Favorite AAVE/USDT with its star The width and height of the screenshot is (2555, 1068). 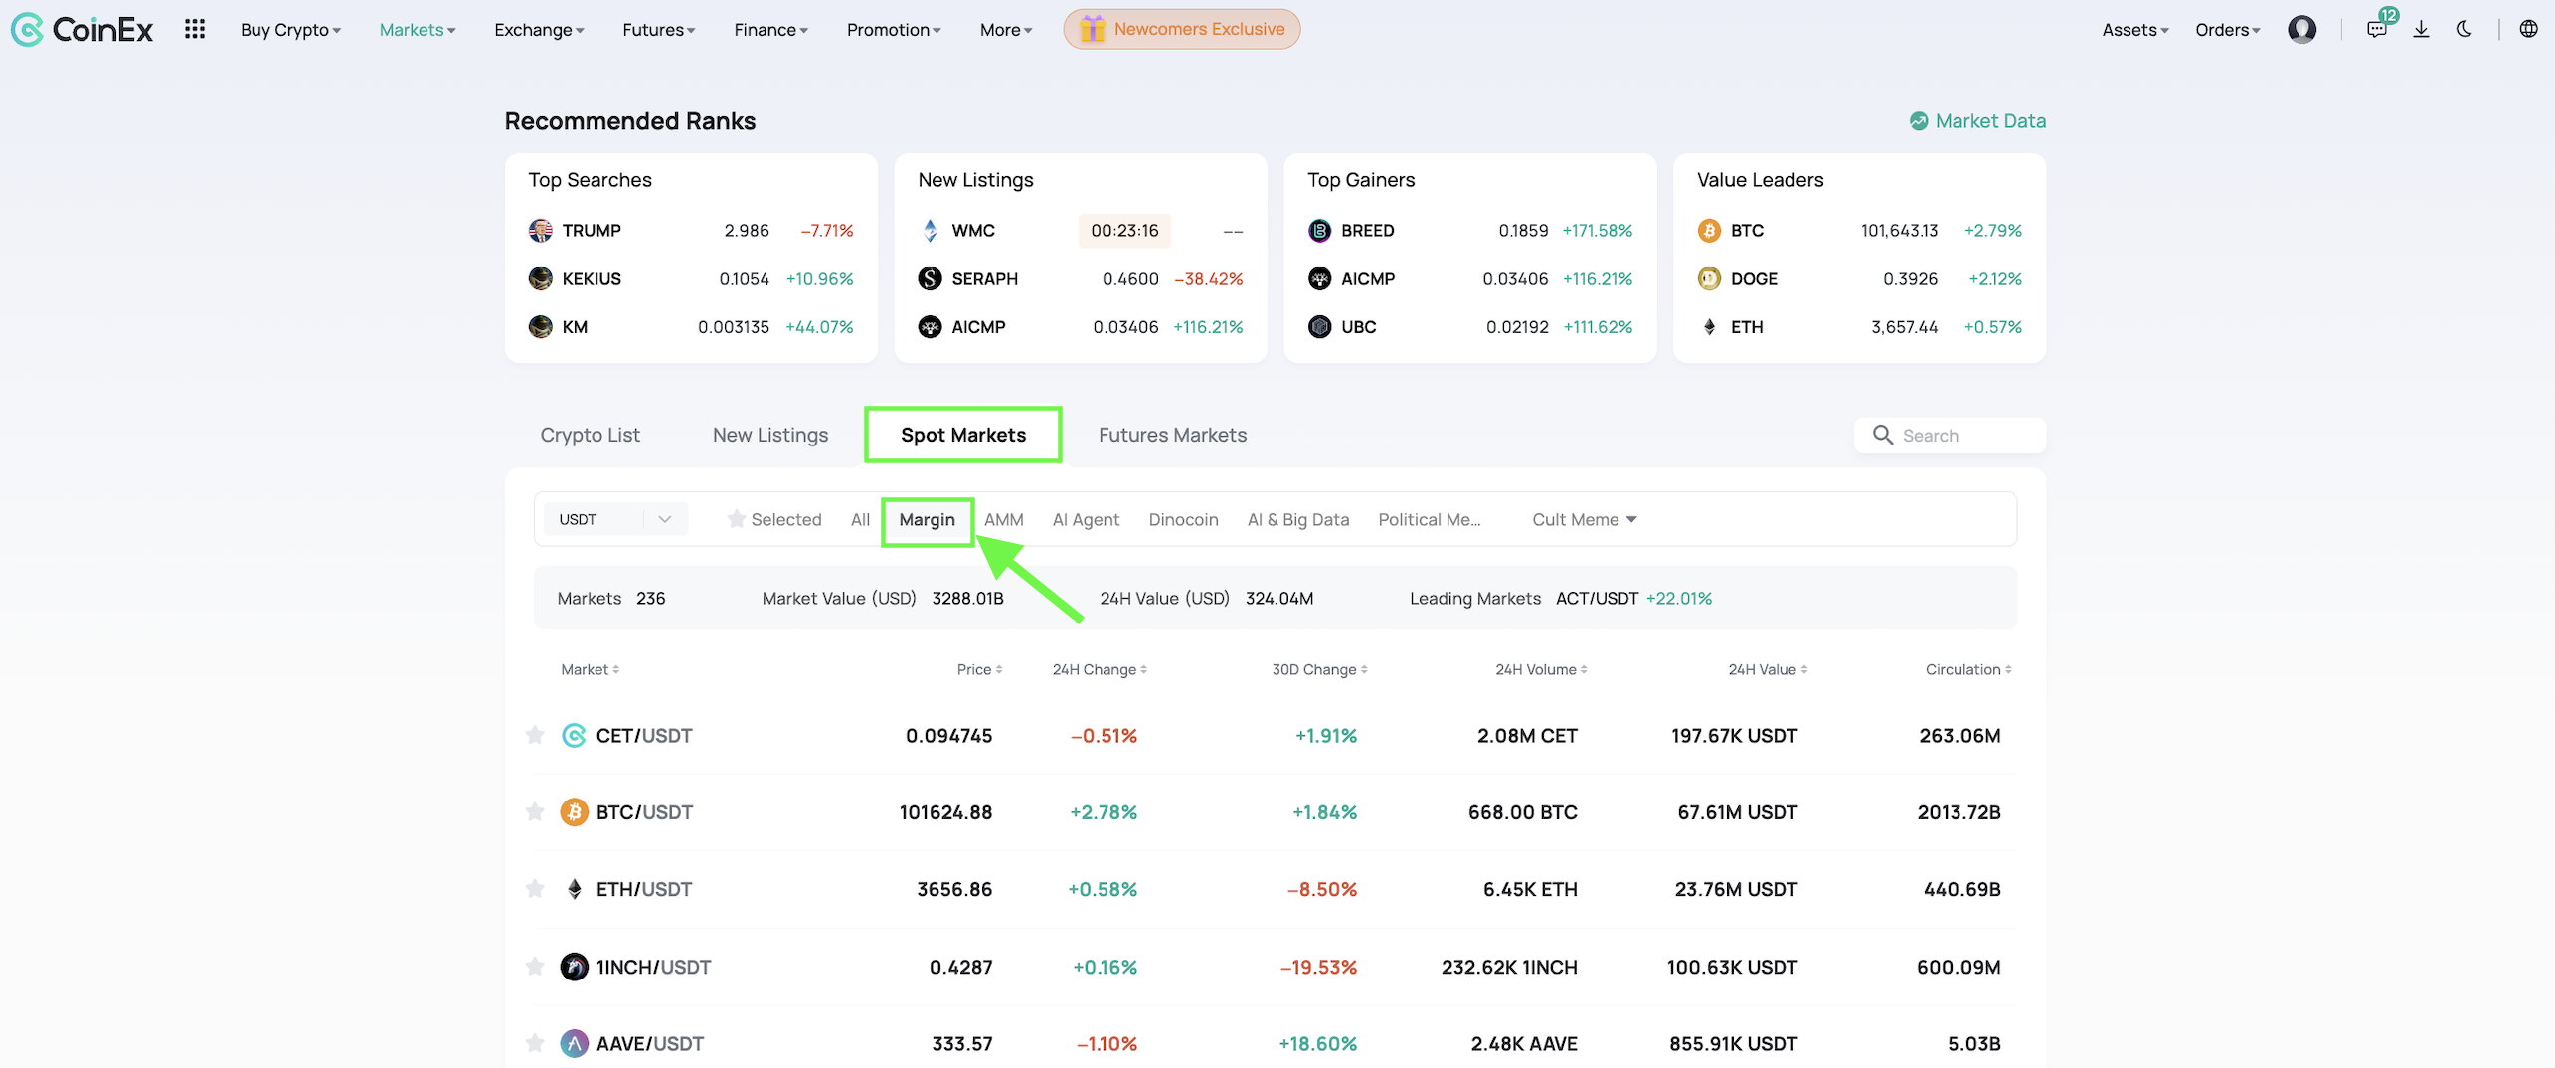[x=535, y=1043]
